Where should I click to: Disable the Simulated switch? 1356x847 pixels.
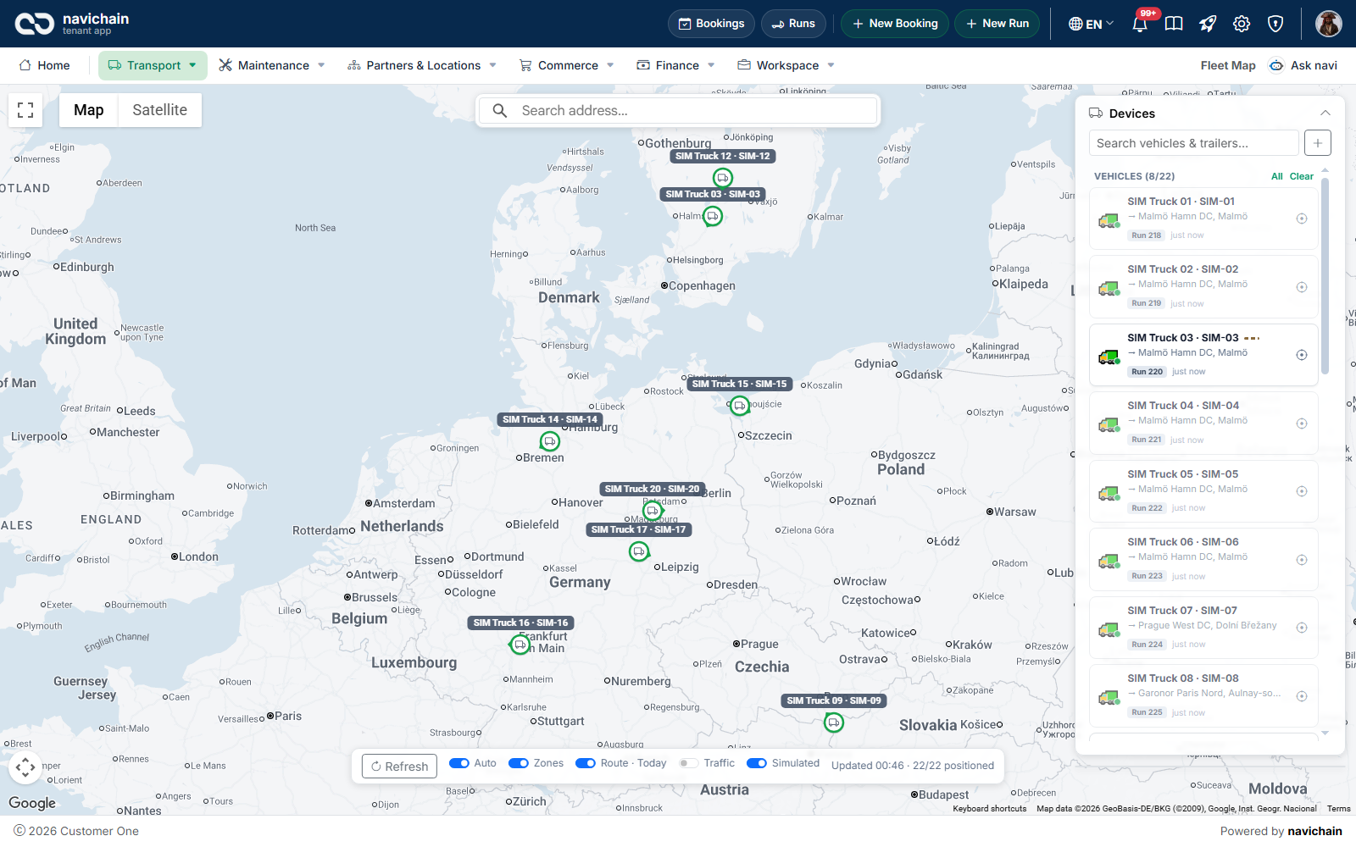click(757, 763)
